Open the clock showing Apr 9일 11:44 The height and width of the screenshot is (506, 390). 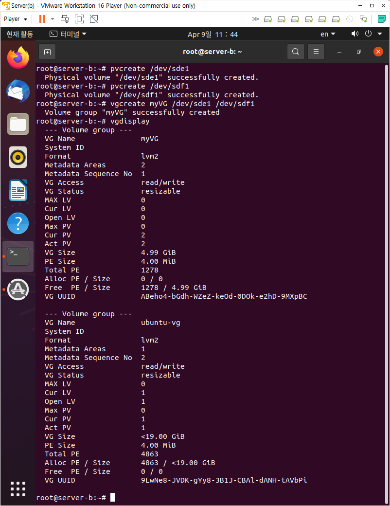213,34
